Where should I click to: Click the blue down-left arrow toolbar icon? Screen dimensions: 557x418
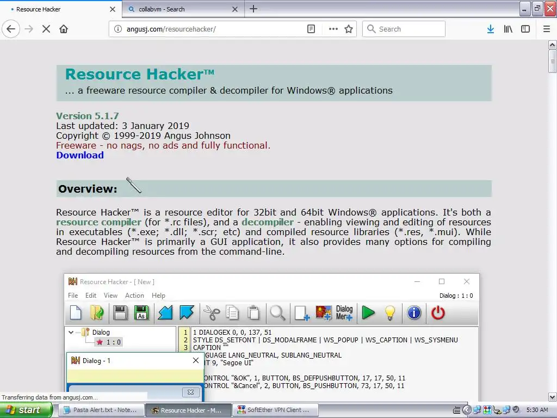point(165,313)
